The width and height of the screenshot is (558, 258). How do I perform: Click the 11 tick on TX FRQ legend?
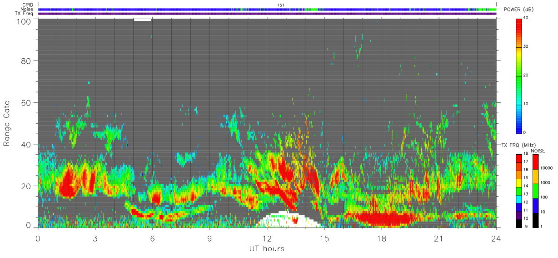[x=525, y=210]
